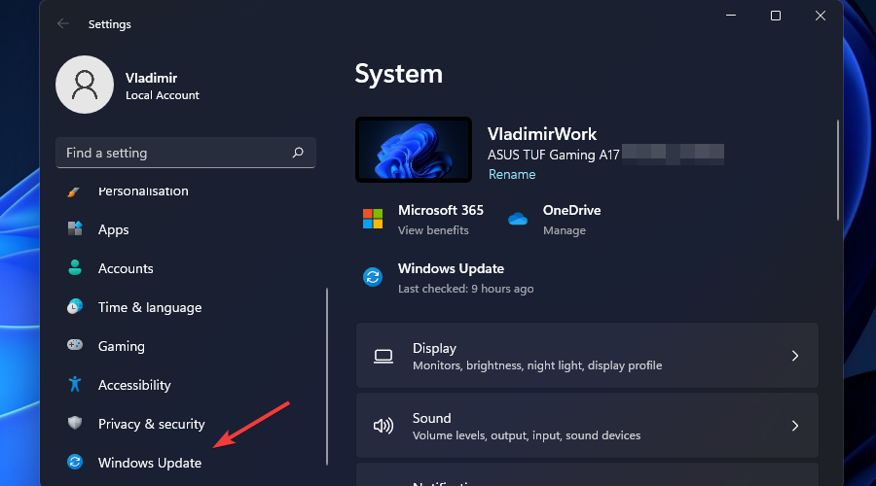Click the Microsoft 365 title text
This screenshot has height=486, width=876.
[440, 210]
